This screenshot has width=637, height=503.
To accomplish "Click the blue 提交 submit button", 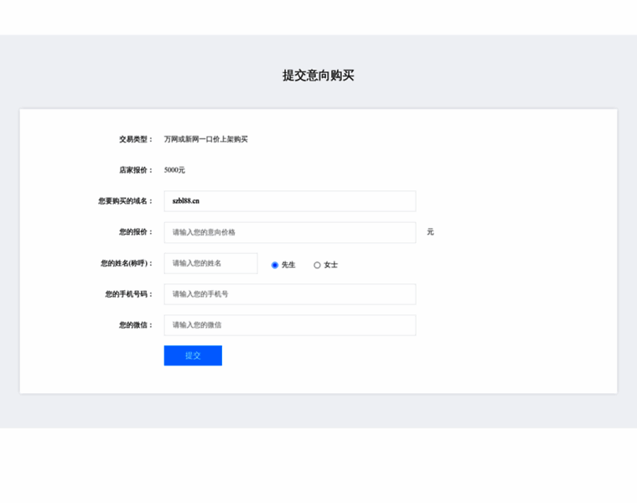I will pos(193,355).
